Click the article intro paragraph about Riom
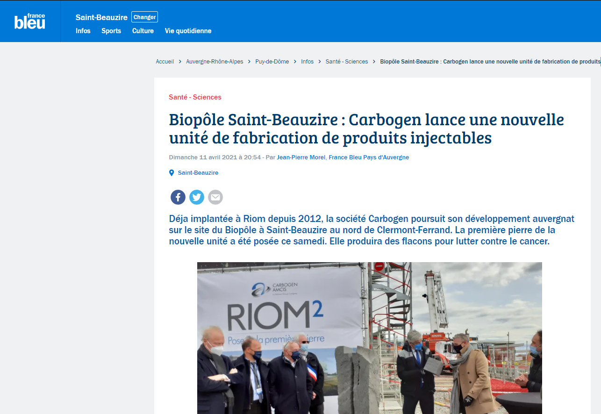The width and height of the screenshot is (601, 414). click(372, 230)
